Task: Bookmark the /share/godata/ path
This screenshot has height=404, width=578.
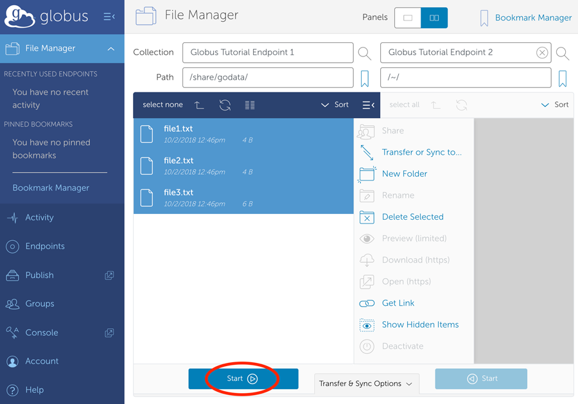Action: tap(365, 78)
